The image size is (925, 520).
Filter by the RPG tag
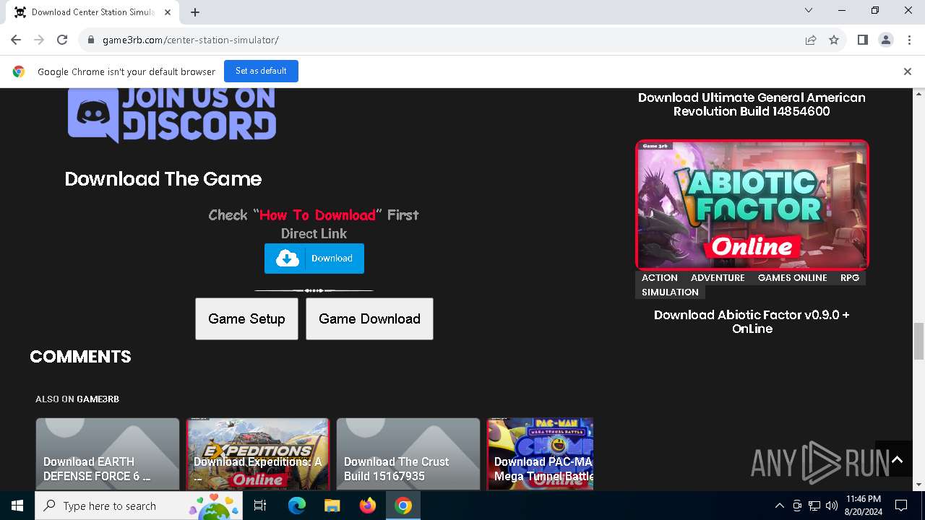(850, 277)
